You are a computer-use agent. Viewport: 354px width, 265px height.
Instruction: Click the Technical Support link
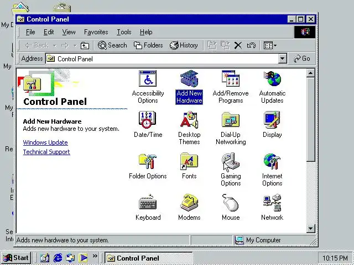[x=46, y=152]
